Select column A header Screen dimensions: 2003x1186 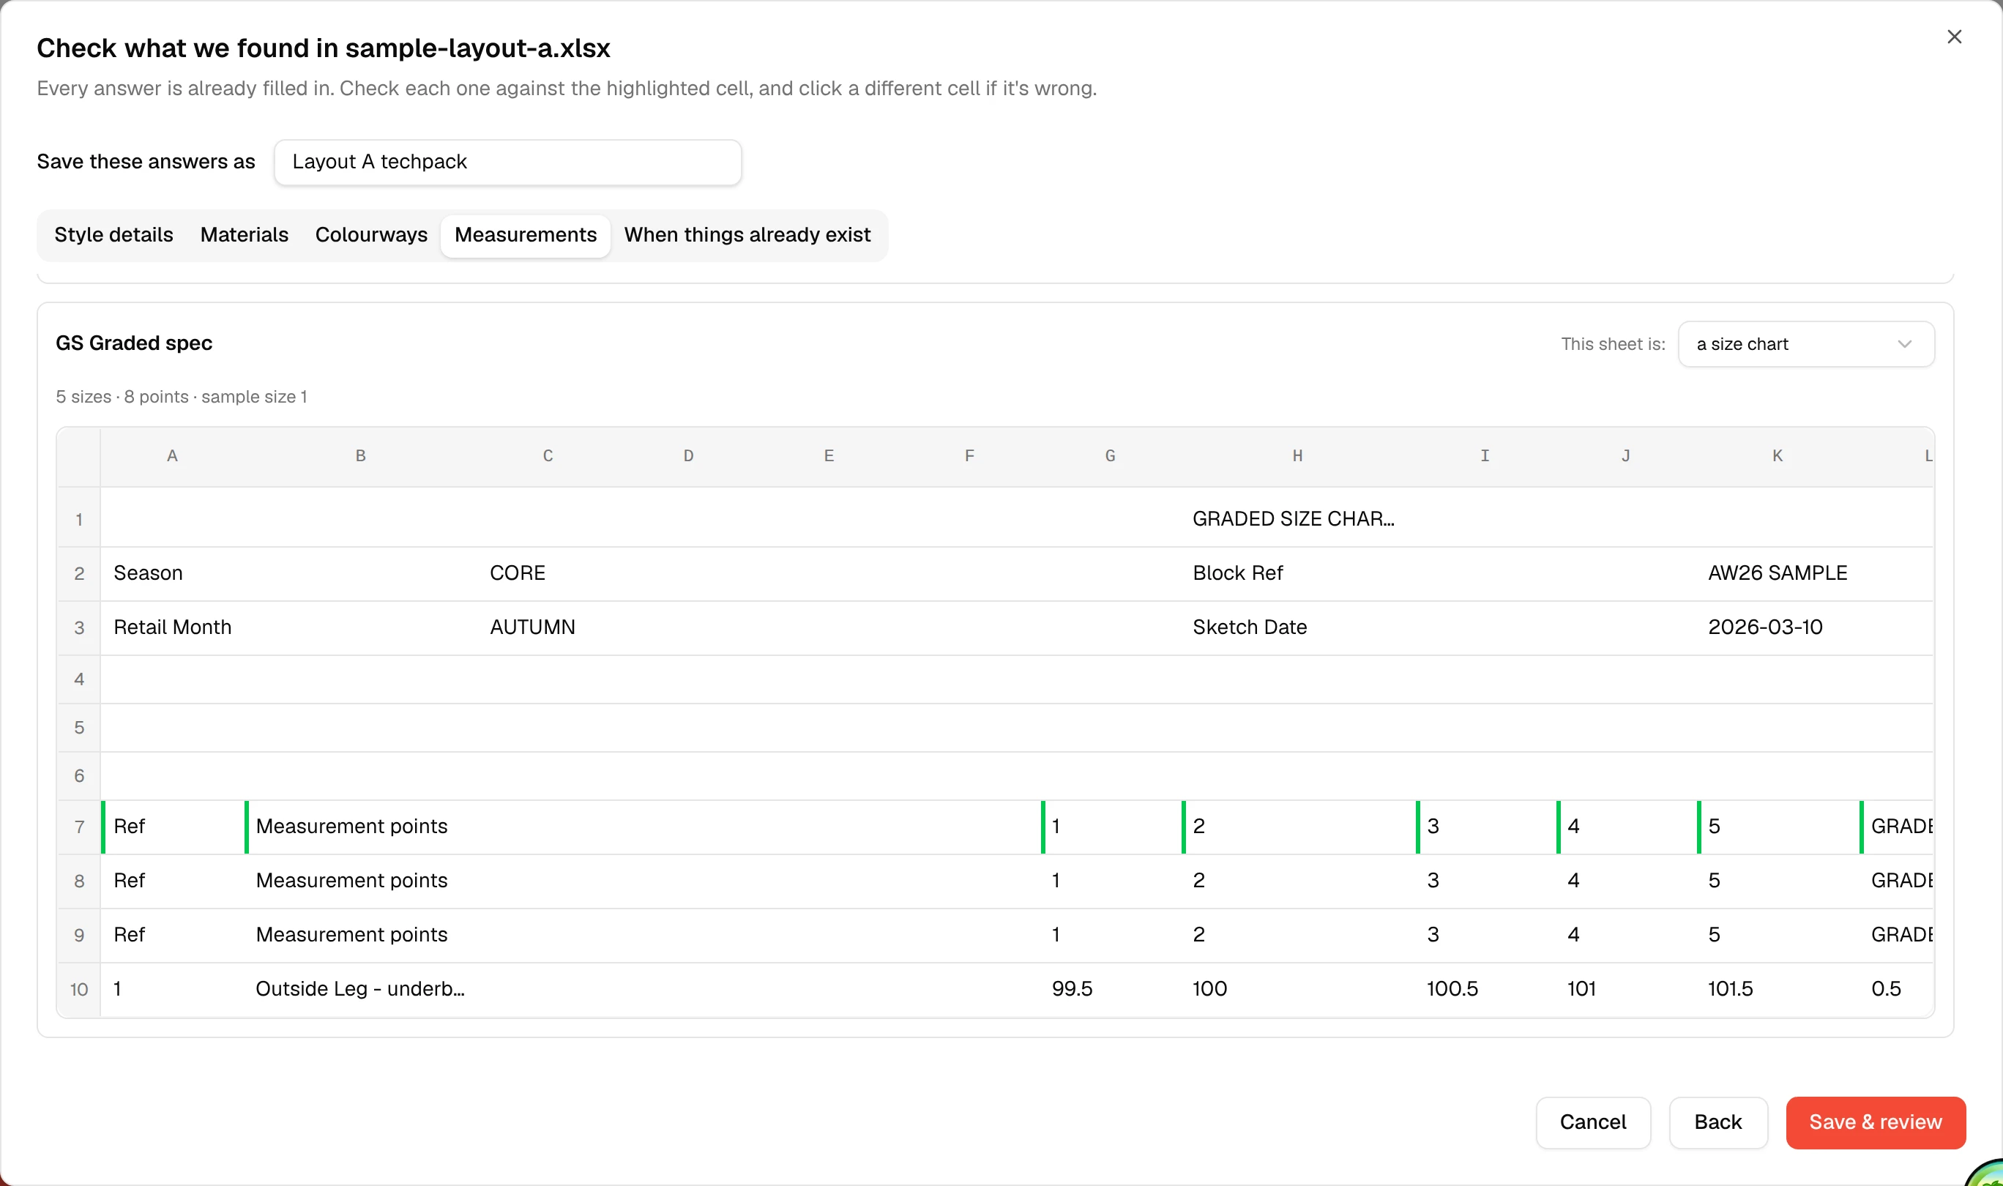173,456
